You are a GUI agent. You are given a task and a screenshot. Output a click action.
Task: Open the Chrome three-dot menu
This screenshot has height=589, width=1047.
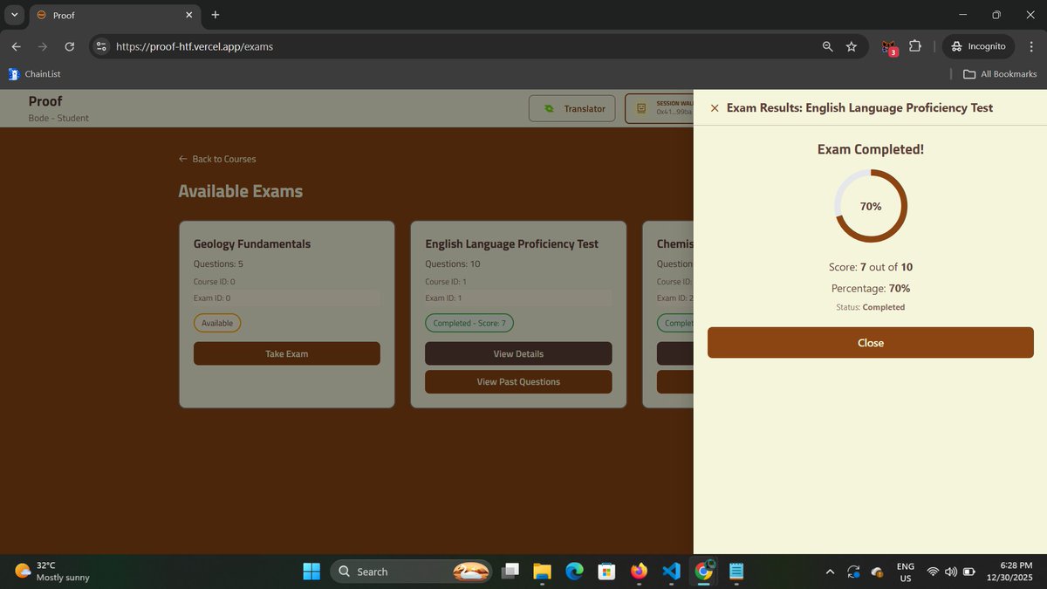[x=1030, y=46]
